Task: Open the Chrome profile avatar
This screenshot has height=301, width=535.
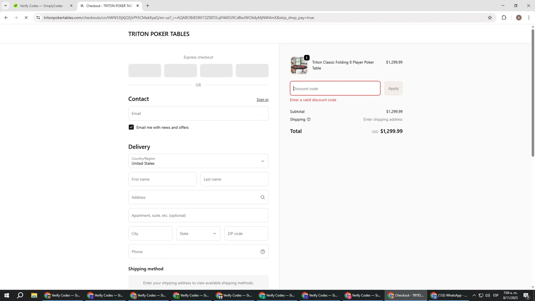Action: click(519, 17)
